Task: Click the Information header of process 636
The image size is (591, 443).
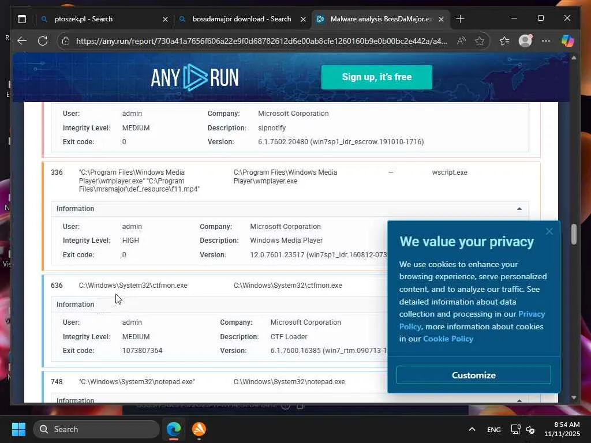Action: pos(76,305)
